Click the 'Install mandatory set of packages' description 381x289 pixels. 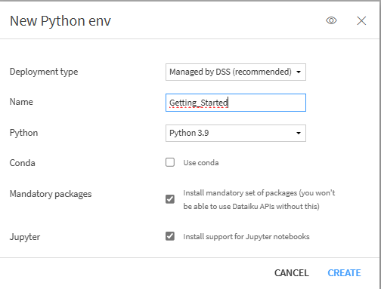coord(259,199)
